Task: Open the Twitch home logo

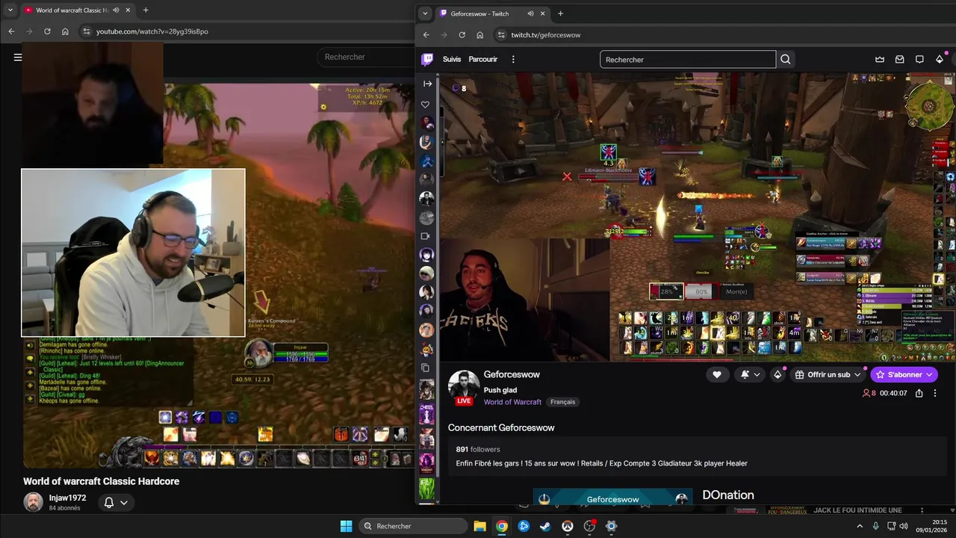Action: click(427, 60)
